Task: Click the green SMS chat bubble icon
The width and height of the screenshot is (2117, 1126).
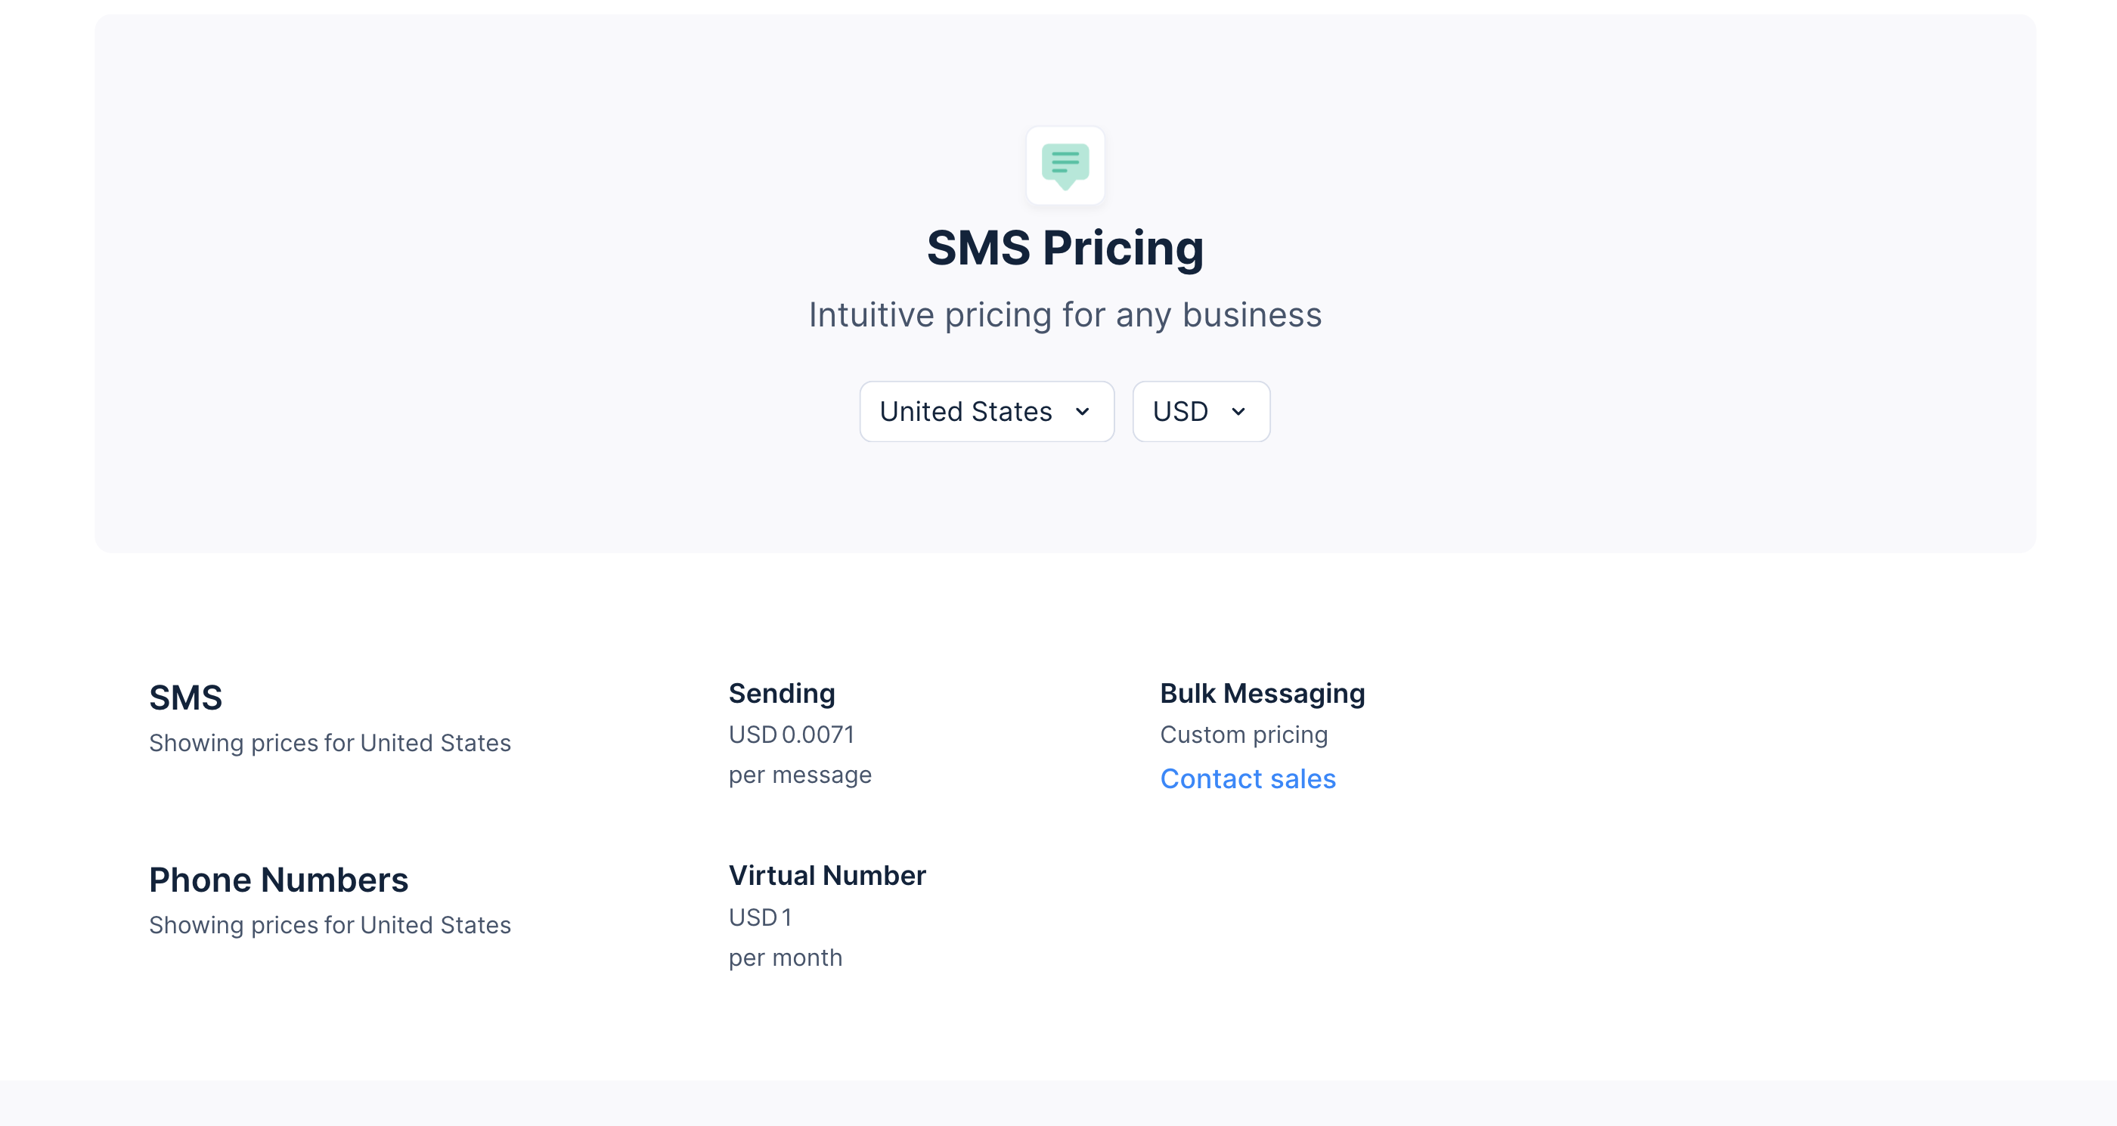Action: [1065, 165]
